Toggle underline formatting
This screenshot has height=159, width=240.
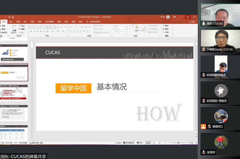click(37, 31)
